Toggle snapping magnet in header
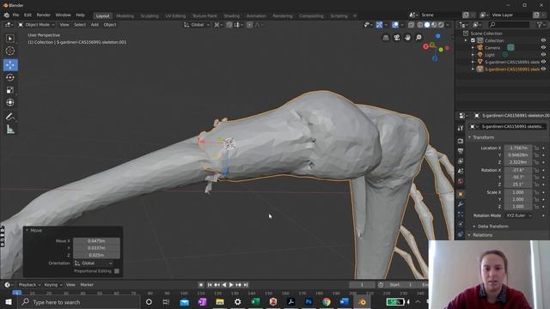The image size is (550, 309). tap(229, 25)
